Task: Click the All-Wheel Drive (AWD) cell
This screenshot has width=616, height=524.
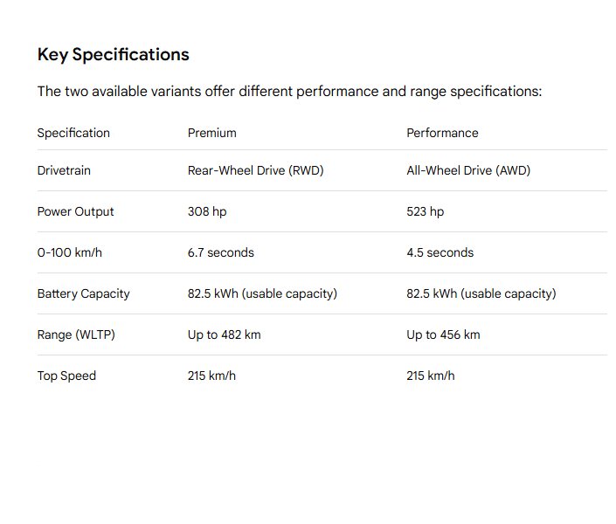Action: click(x=468, y=170)
